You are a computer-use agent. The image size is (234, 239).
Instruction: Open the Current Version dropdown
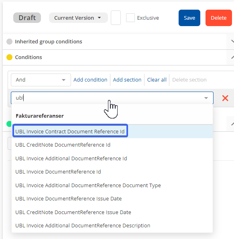coord(78,18)
